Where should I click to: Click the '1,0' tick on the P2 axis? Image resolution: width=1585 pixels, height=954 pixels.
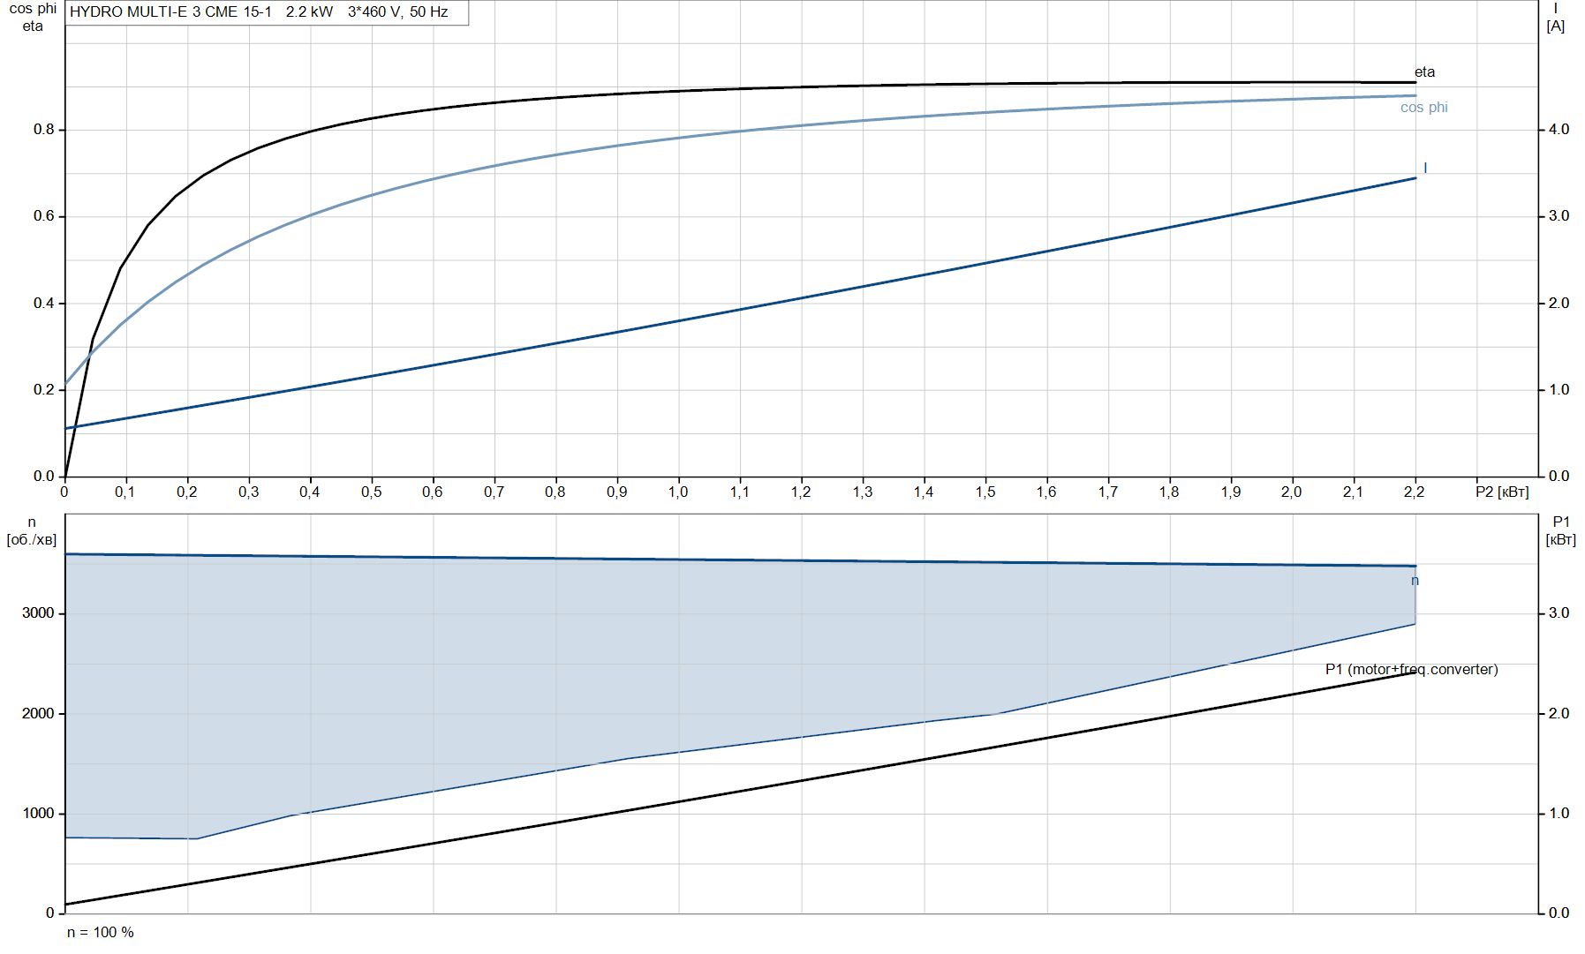(x=677, y=492)
